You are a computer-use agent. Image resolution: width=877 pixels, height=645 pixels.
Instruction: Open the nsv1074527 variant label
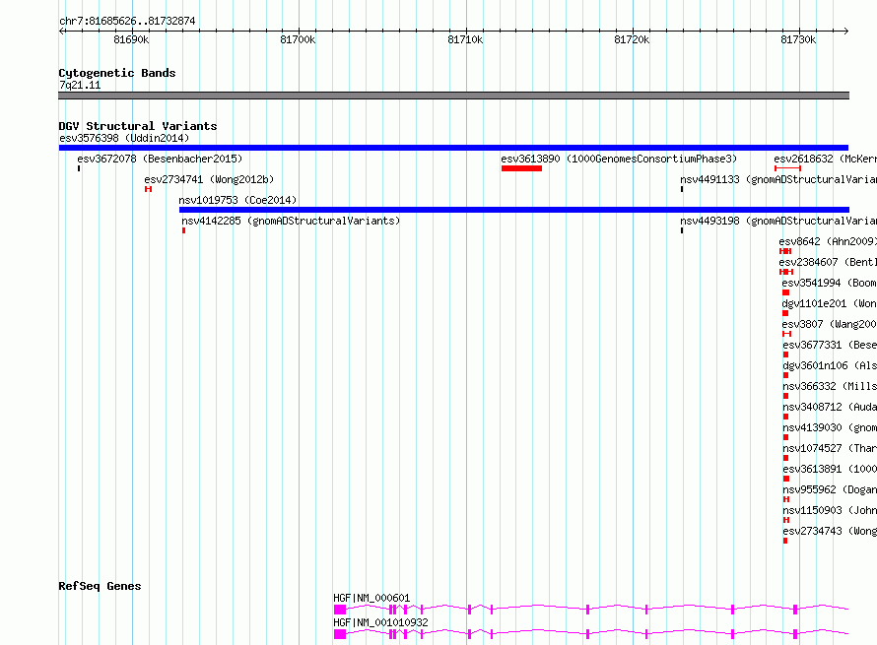(830, 448)
